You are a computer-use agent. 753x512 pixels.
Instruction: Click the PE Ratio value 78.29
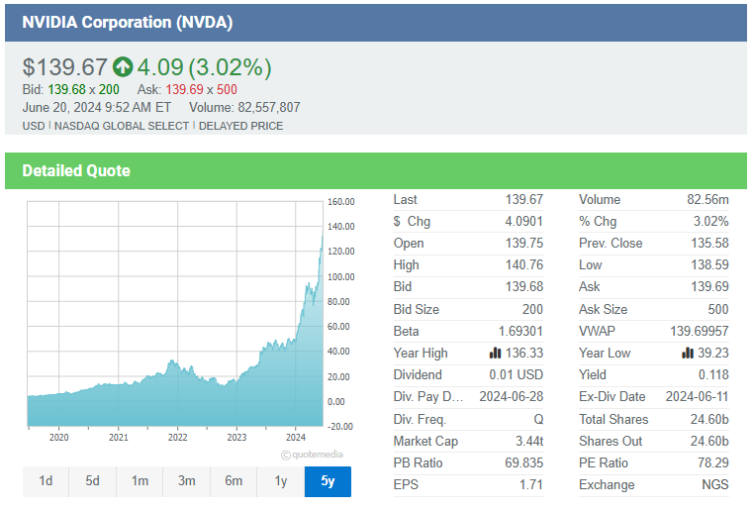click(x=713, y=462)
